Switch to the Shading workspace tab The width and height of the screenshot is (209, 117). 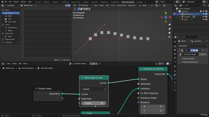coord(85,2)
